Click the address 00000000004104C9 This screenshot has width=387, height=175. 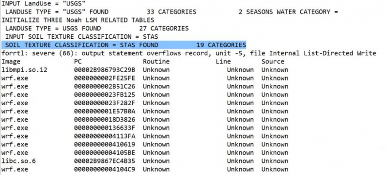pyautogui.click(x=105, y=169)
